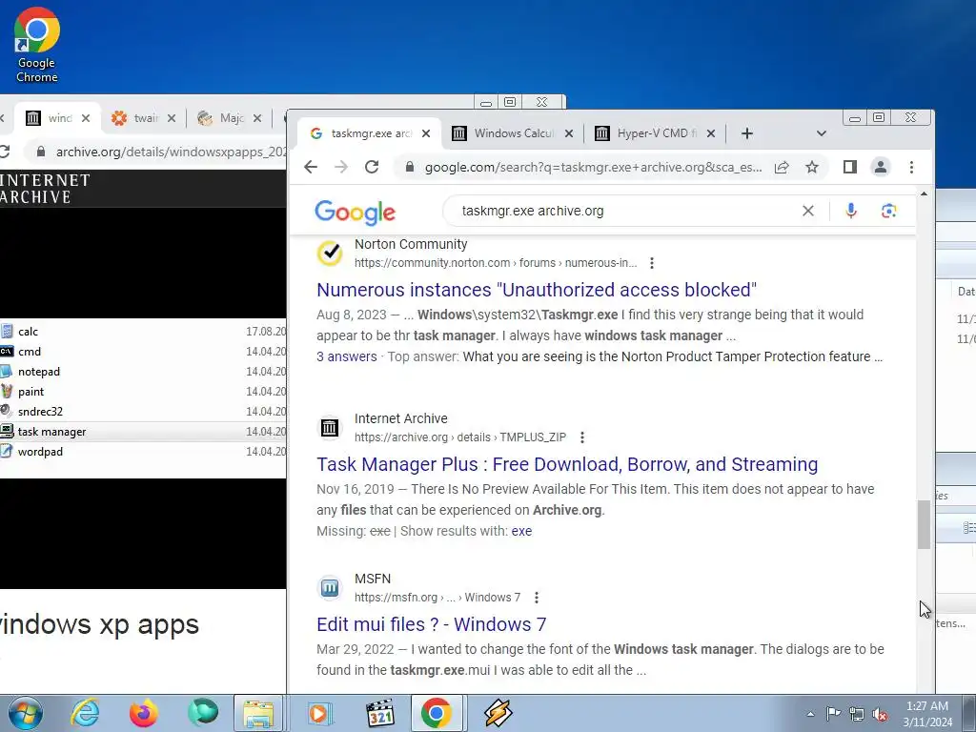Click muted volume icon in system tray
Viewport: 976px width, 732px height.
coord(880,714)
